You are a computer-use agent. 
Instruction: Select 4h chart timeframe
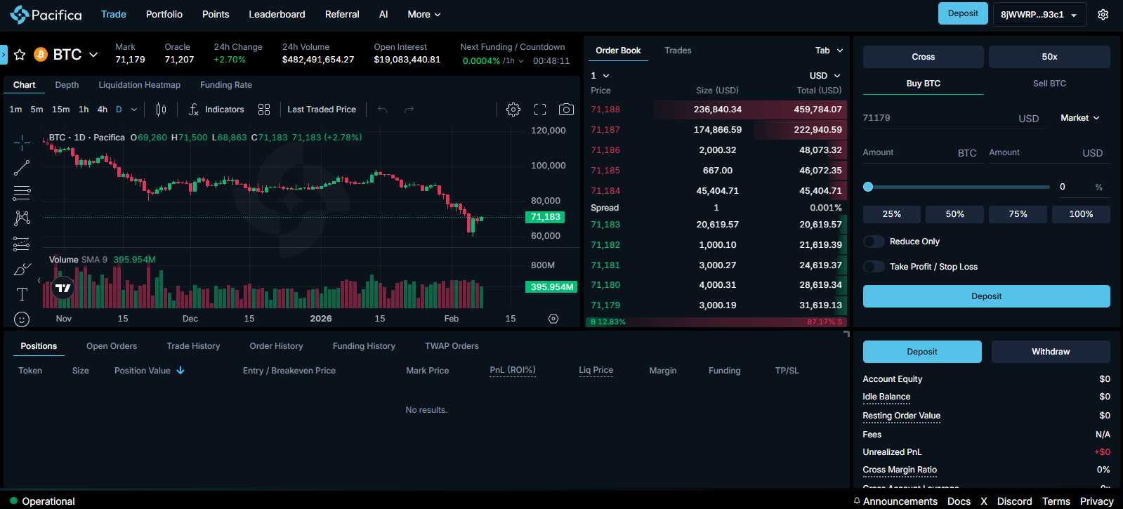point(103,110)
